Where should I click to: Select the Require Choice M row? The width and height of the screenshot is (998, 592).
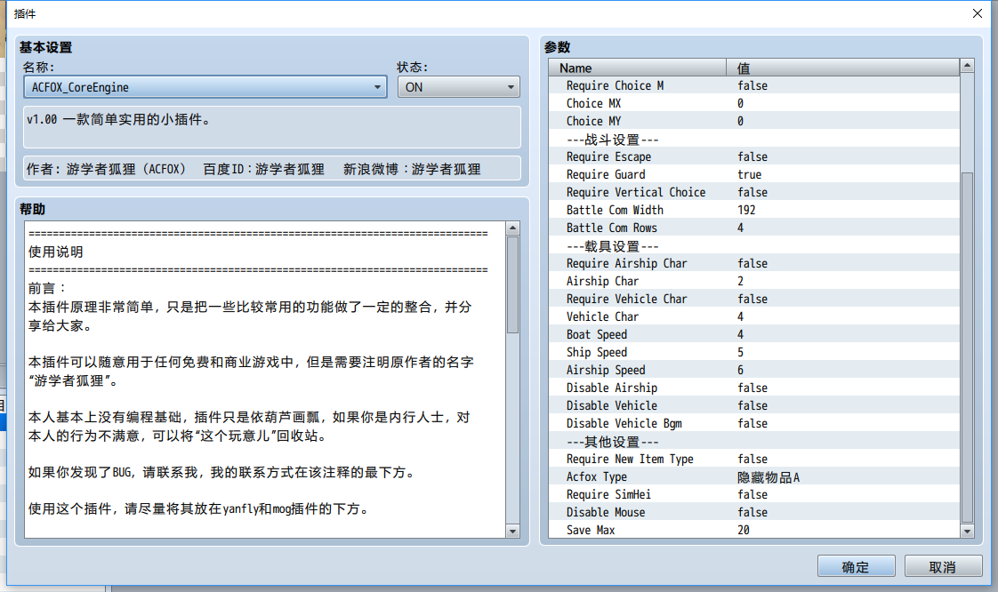click(754, 85)
